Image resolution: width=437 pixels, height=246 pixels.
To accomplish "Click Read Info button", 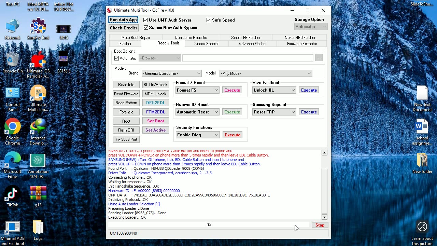I will pos(126,85).
